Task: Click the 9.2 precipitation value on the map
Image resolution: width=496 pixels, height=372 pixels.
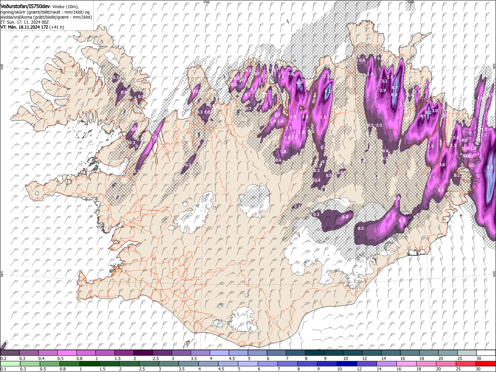Action: [328, 91]
